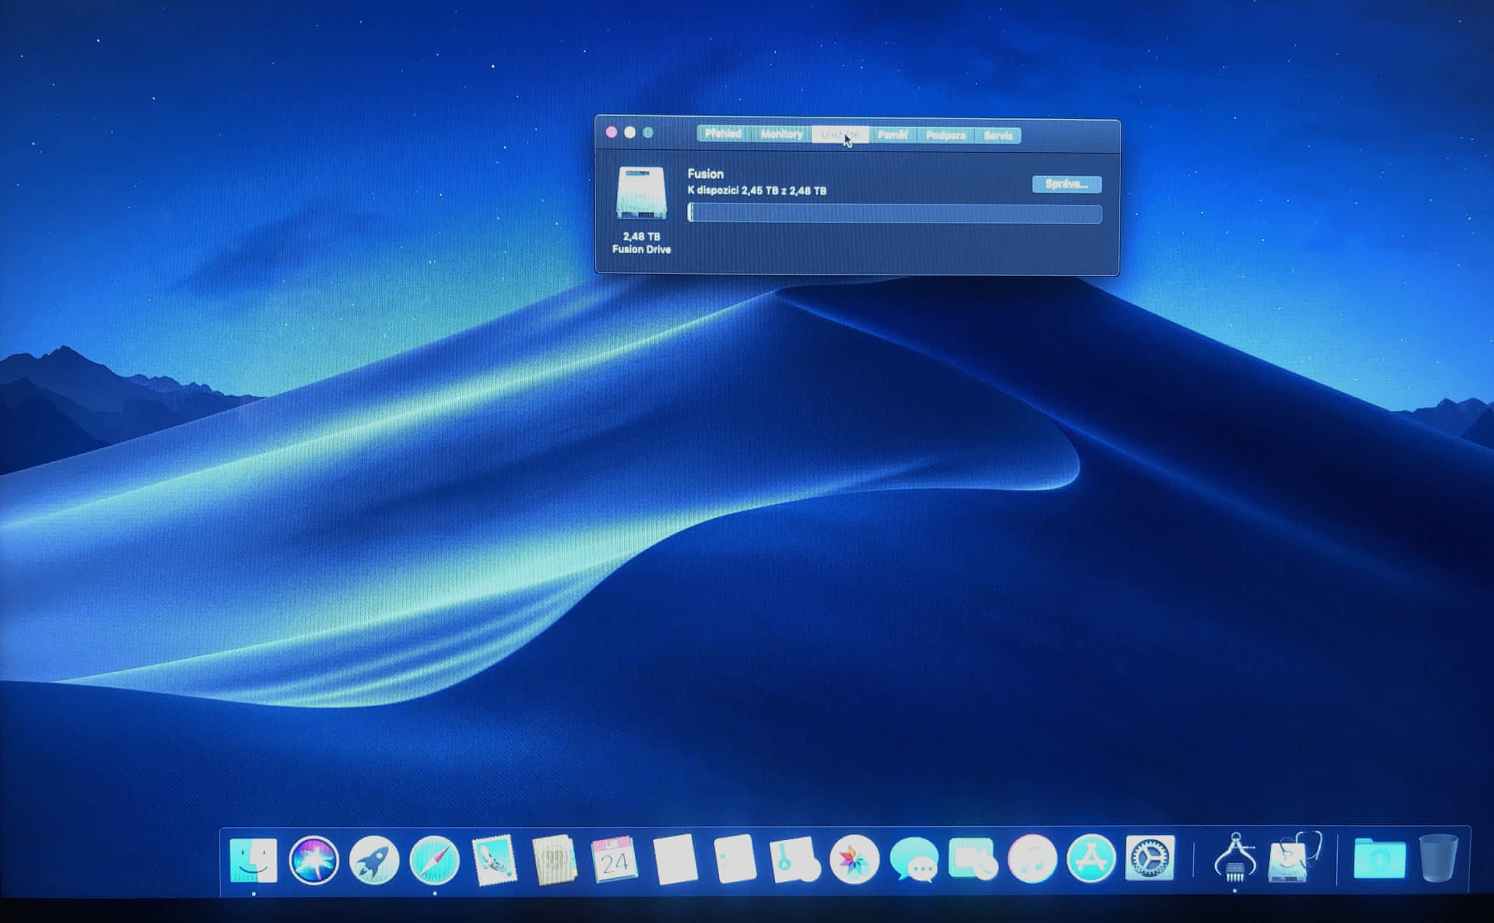
Task: Open the Photos pinwheel icon
Action: coord(854,860)
